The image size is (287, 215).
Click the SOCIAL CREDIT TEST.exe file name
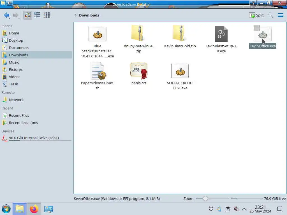point(180,86)
